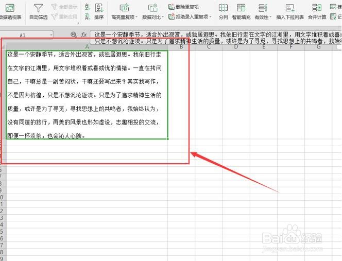Click the 重新应用 reapply filter button

pyautogui.click(x=64, y=16)
